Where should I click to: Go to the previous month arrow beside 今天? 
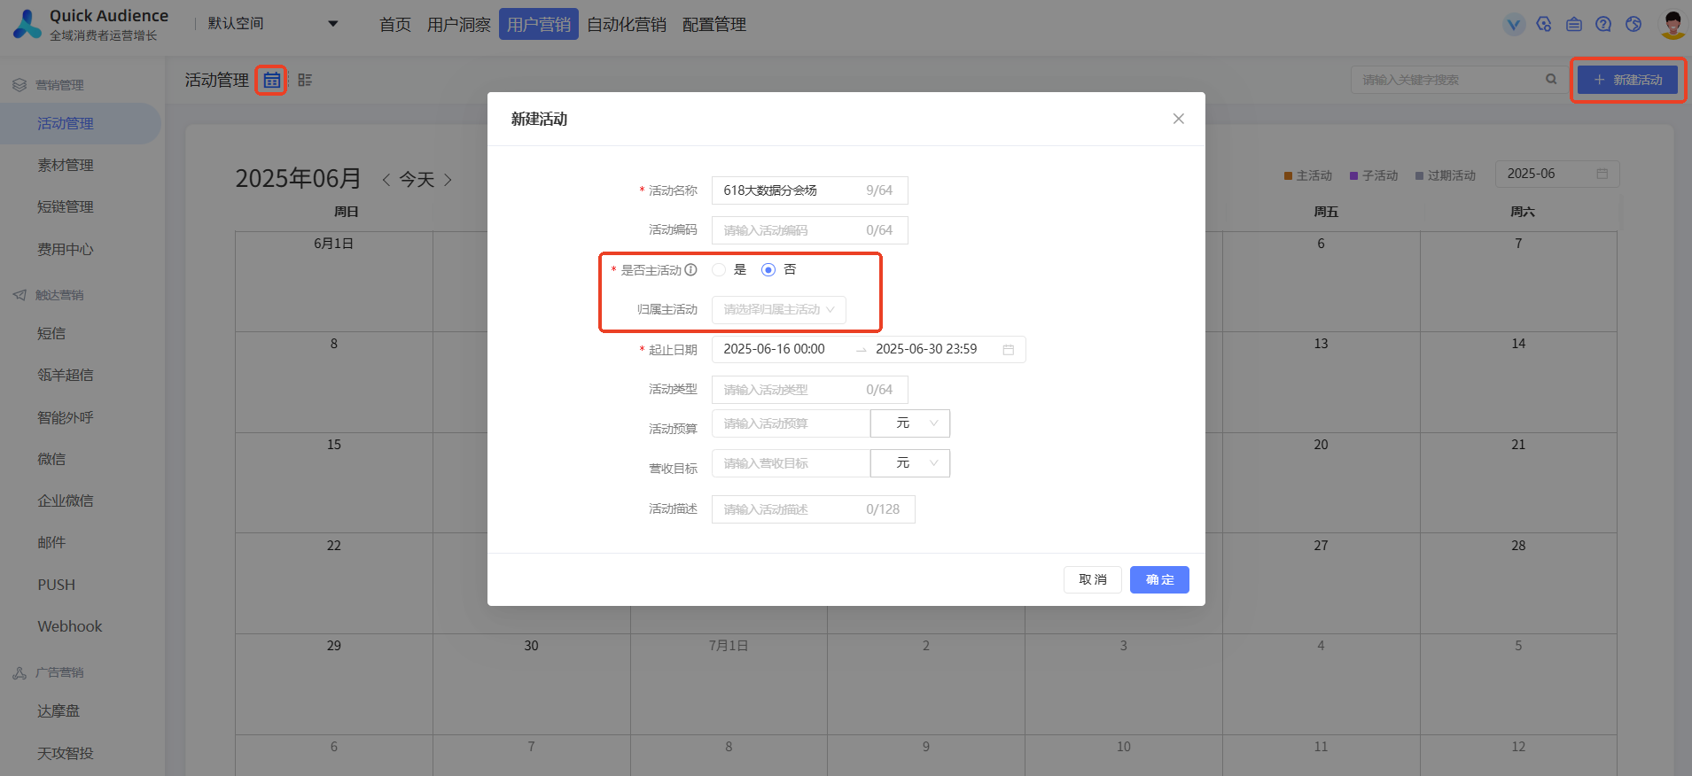386,180
